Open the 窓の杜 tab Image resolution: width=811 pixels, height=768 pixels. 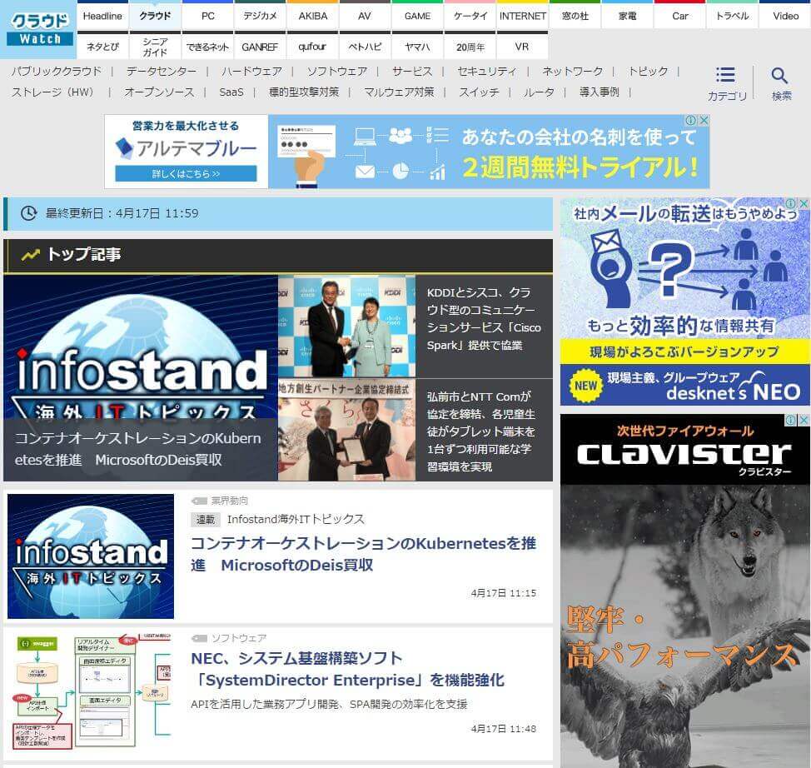575,16
